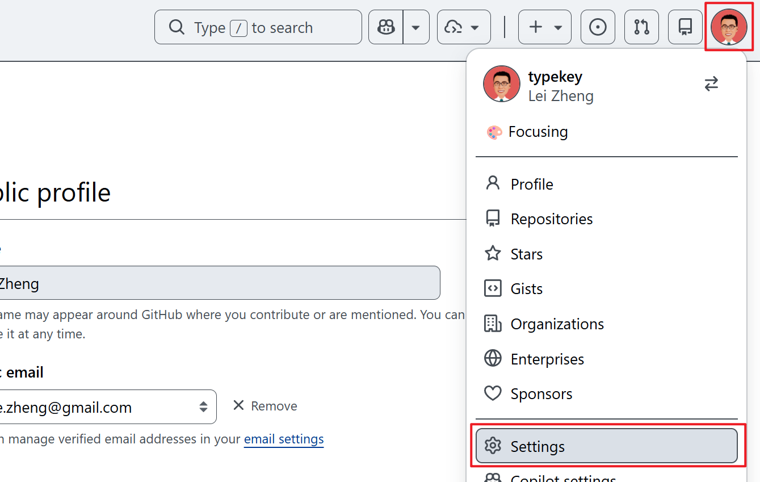Open the public email dropdown

108,406
